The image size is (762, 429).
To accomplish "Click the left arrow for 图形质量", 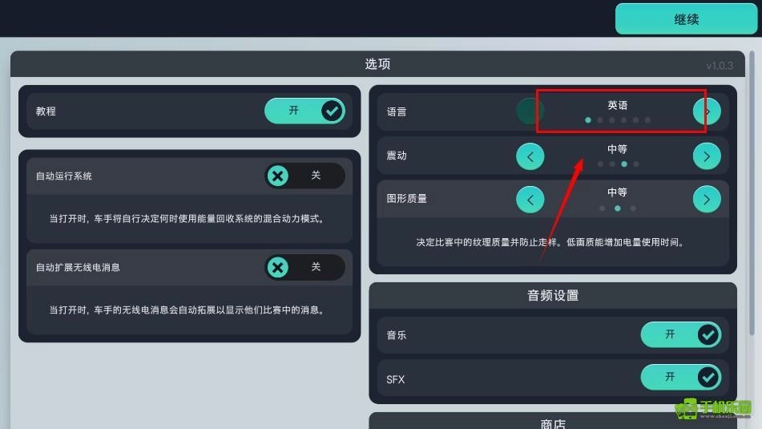I will click(x=530, y=199).
